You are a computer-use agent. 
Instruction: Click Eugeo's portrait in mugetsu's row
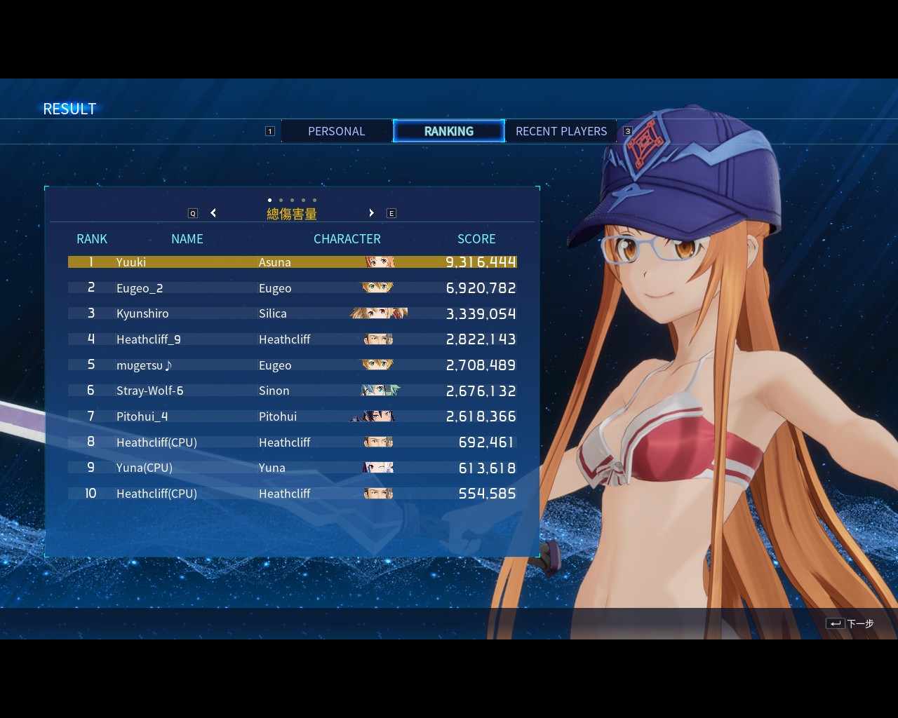377,365
